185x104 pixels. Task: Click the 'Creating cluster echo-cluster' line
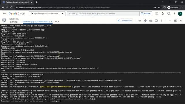(30, 101)
